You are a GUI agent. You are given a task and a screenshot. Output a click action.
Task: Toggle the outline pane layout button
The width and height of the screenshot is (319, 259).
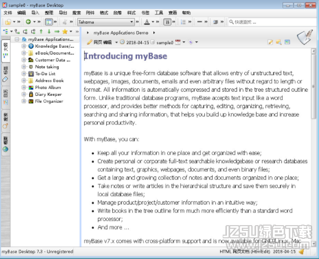(49, 22)
